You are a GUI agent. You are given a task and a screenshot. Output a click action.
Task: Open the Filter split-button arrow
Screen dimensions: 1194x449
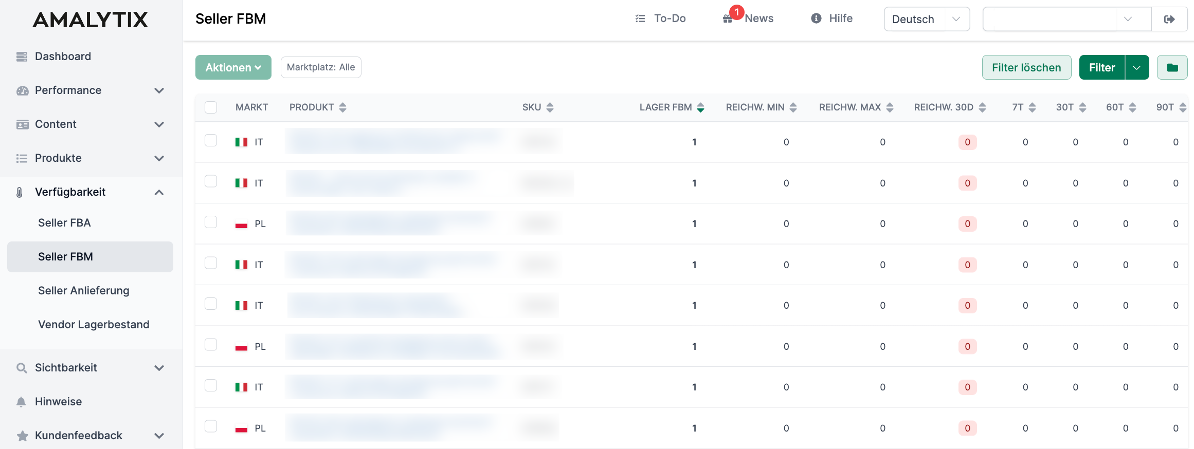(x=1137, y=67)
